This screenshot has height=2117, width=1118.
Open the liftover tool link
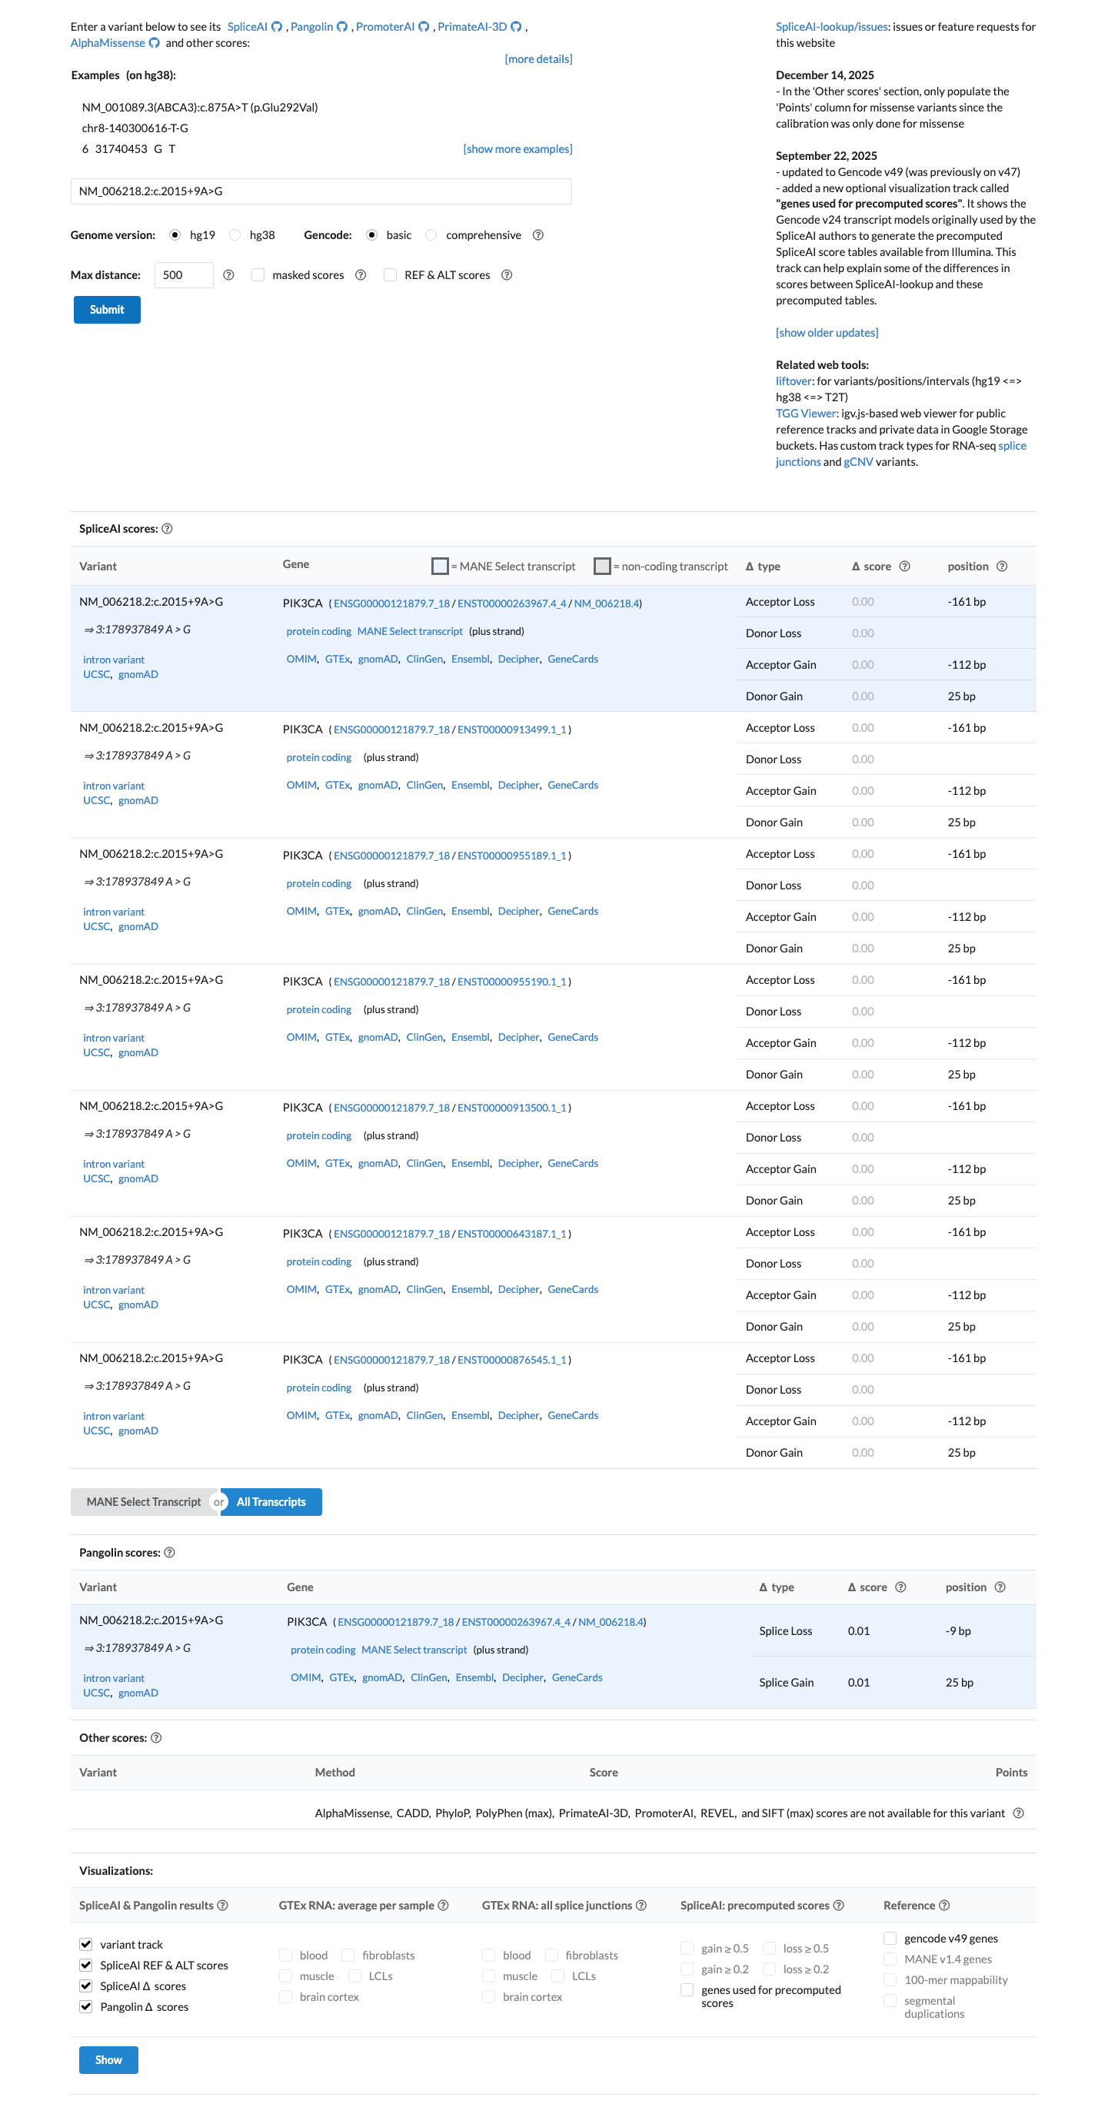[x=794, y=381]
